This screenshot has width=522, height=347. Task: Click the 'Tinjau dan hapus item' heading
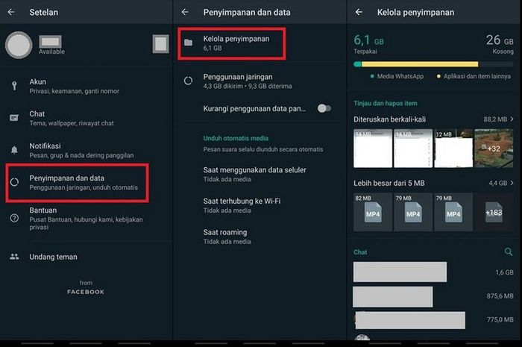coord(386,103)
